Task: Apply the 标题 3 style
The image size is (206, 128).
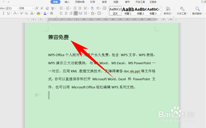Action: pos(153,11)
